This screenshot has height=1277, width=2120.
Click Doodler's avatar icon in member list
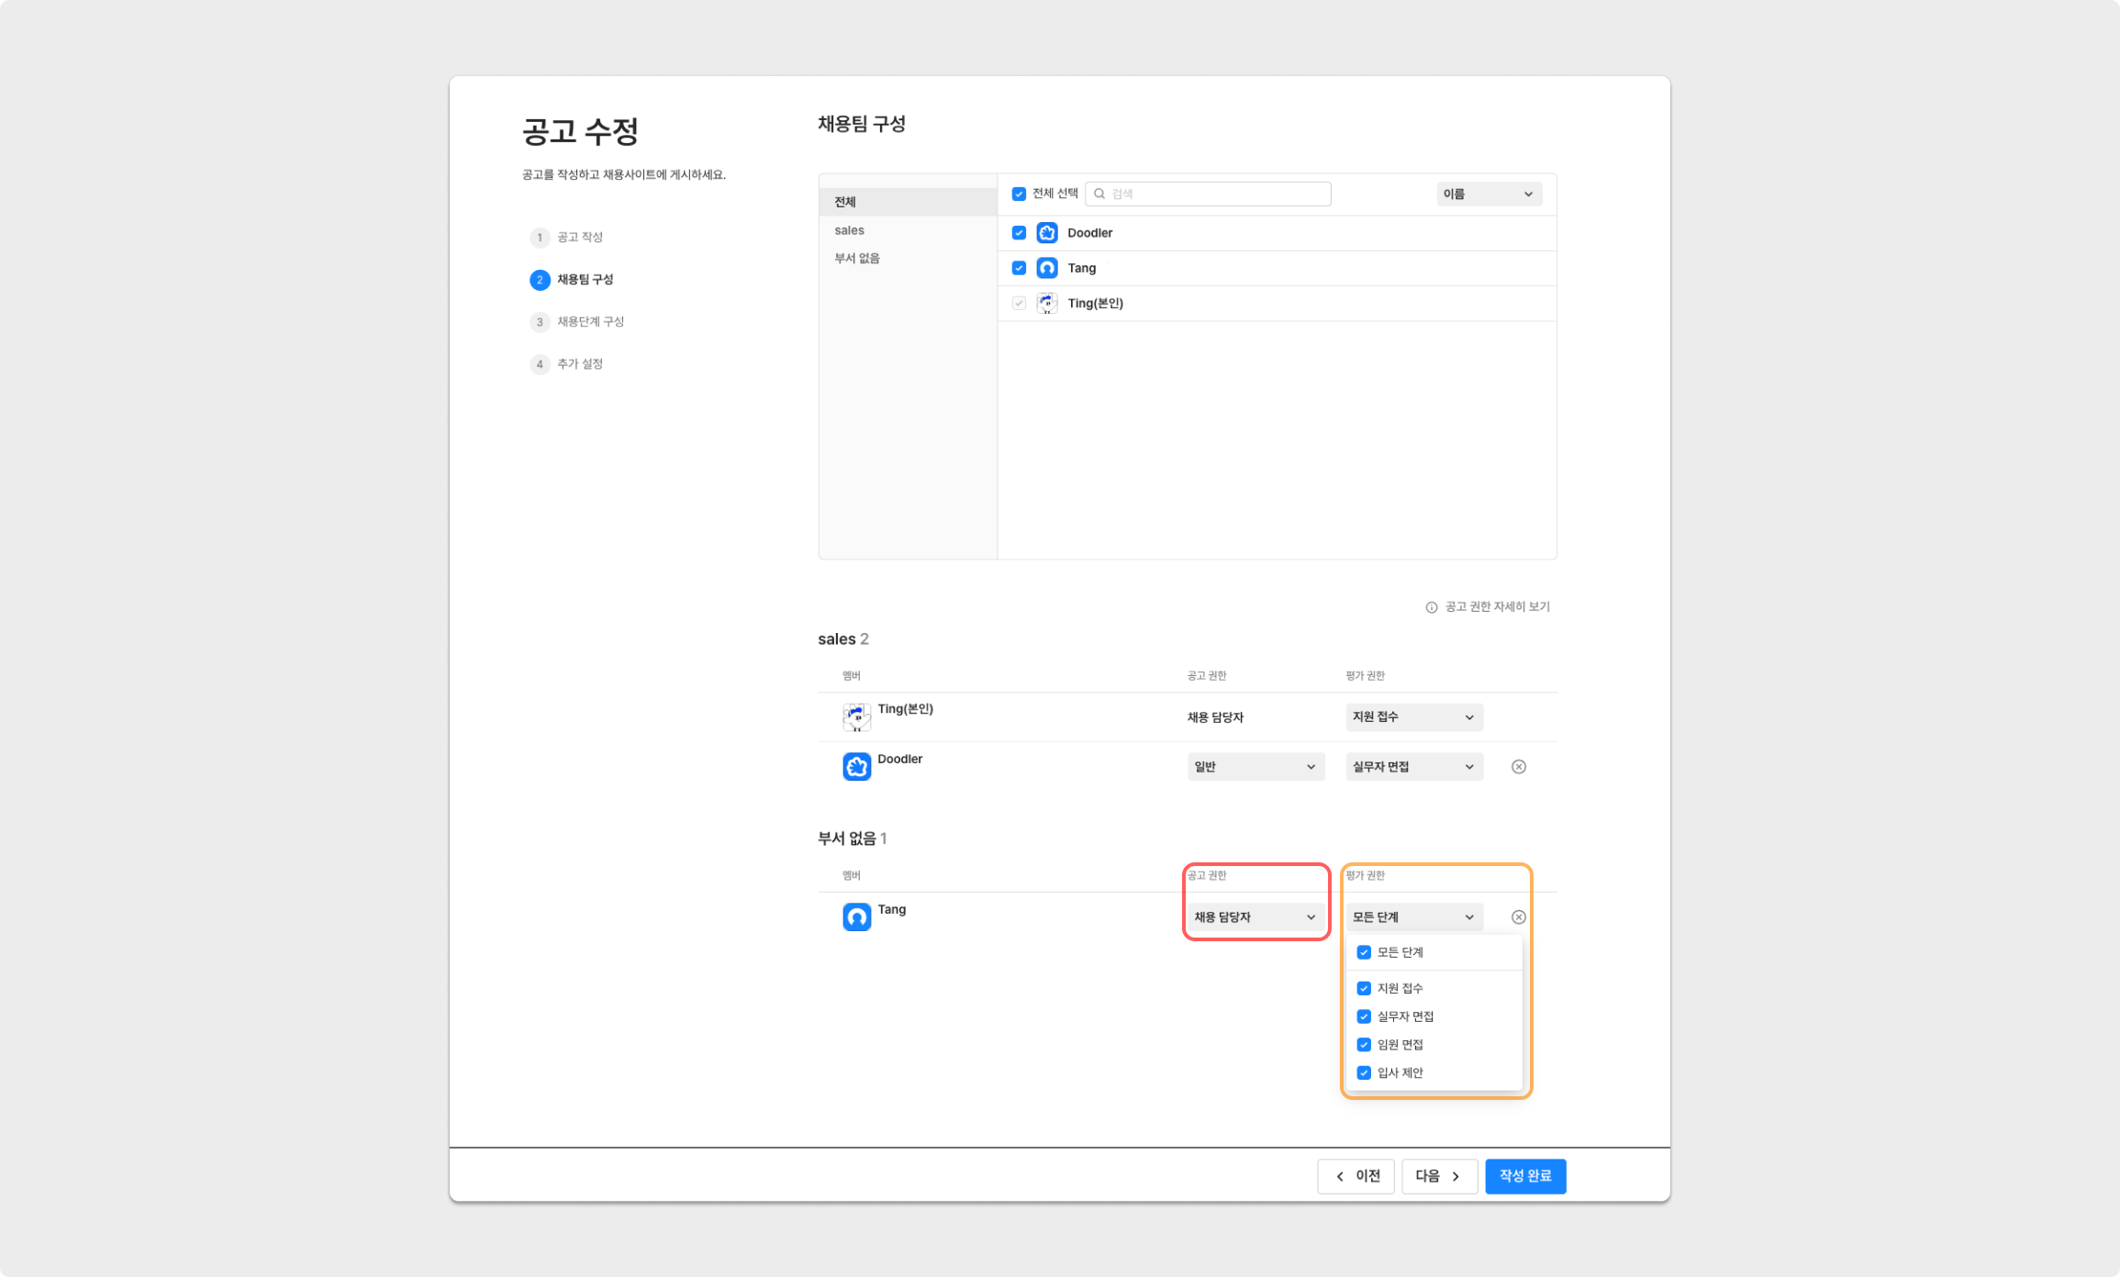[1047, 233]
